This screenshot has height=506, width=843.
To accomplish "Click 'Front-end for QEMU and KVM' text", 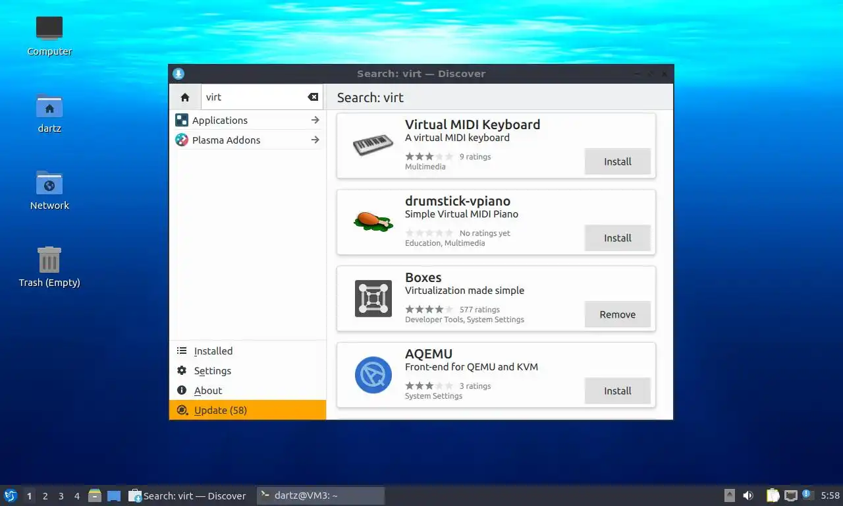I will coord(472,367).
